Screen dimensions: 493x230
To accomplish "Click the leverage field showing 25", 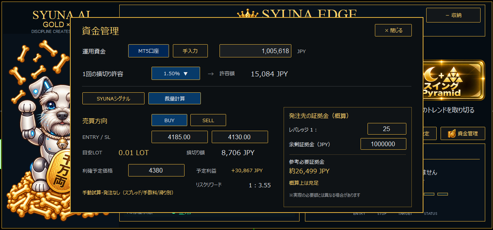I will point(387,129).
